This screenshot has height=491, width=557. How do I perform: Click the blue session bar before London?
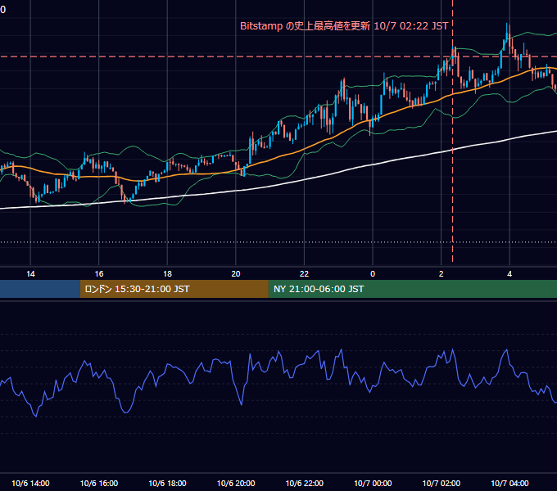40,289
